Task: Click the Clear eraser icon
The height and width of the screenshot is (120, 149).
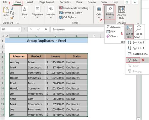Action: (x=108, y=36)
